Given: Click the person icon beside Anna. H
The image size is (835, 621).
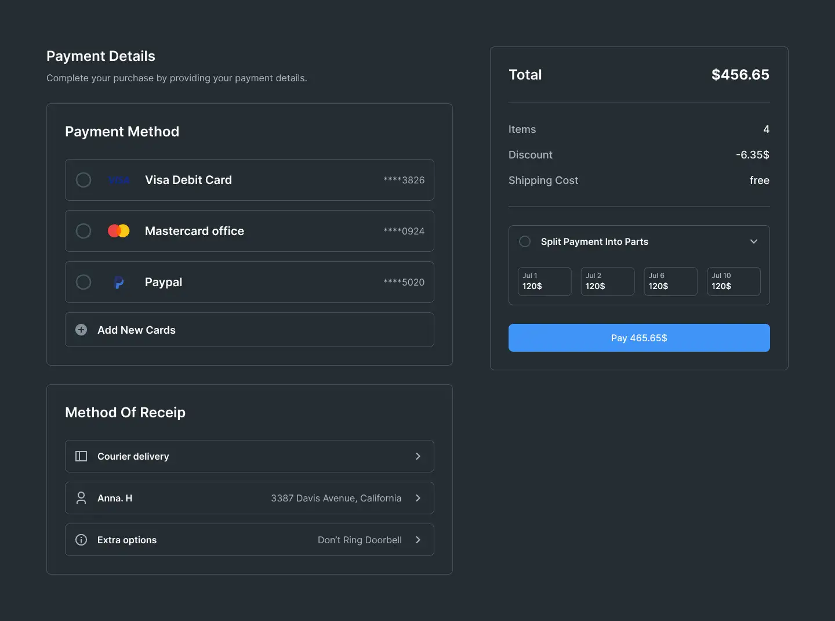Looking at the screenshot, I should coord(81,498).
